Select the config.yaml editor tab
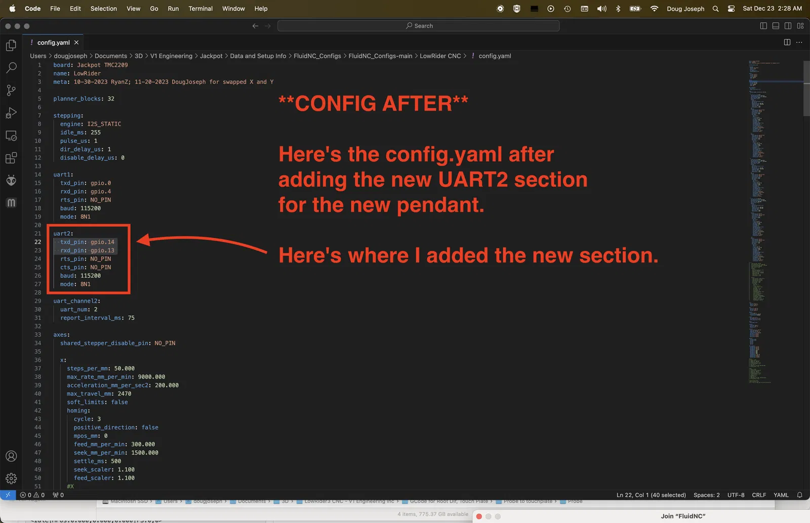Screen dimensions: 810x523 pyautogui.click(x=54, y=42)
